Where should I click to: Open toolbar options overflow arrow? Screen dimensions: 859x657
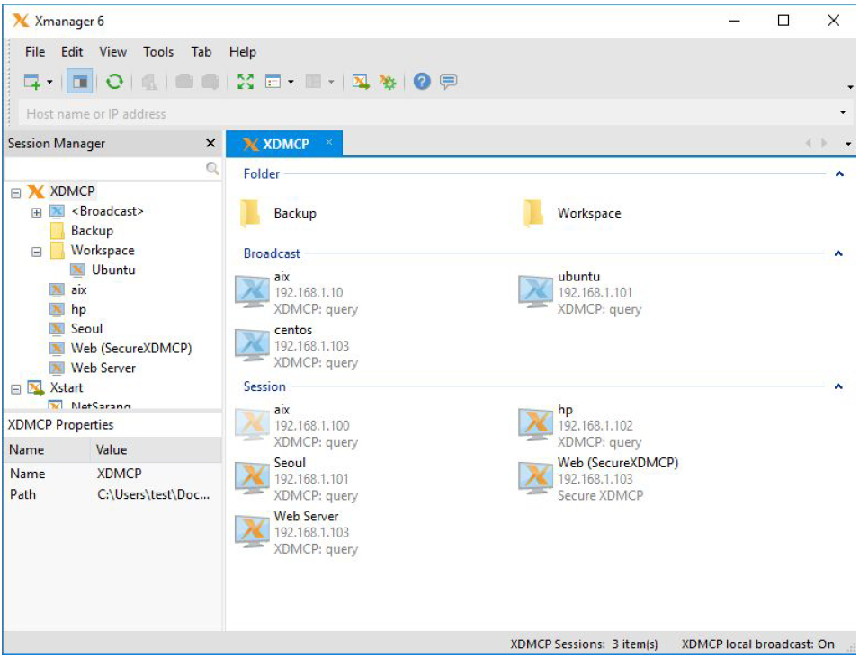pyautogui.click(x=850, y=87)
